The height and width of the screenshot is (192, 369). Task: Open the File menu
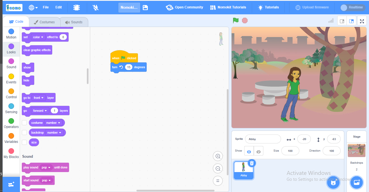pyautogui.click(x=46, y=7)
